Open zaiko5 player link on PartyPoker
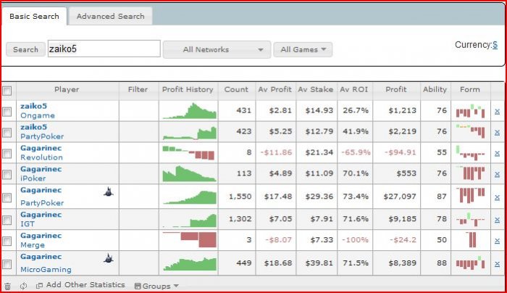507x293 pixels. point(33,127)
